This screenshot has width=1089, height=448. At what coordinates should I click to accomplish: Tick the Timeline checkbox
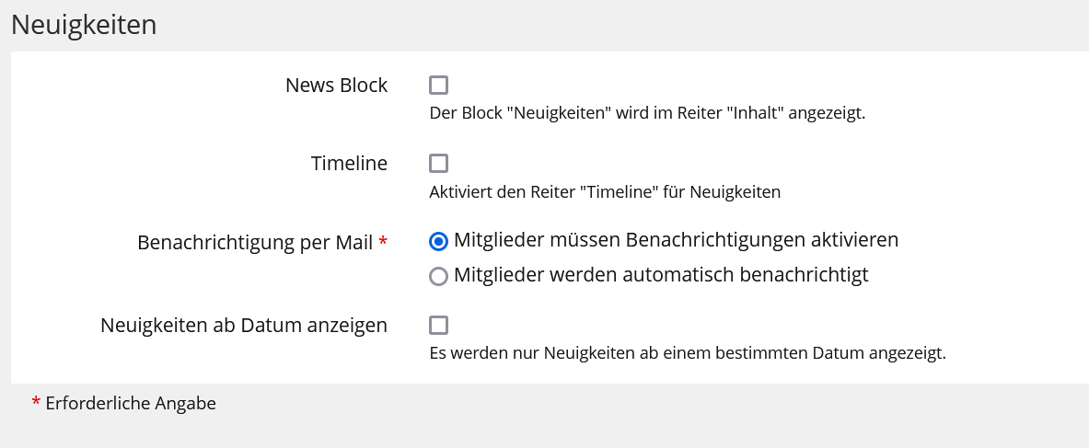coord(439,164)
